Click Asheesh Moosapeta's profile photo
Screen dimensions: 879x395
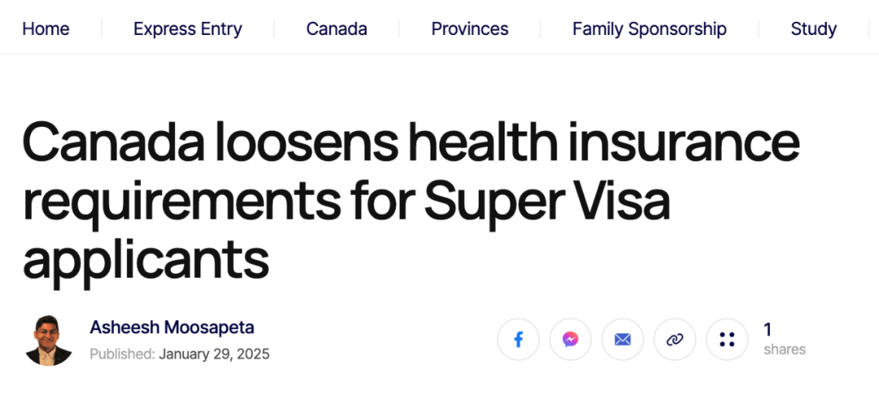(48, 341)
